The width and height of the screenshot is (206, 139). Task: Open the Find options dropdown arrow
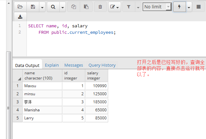[x=63, y=7]
